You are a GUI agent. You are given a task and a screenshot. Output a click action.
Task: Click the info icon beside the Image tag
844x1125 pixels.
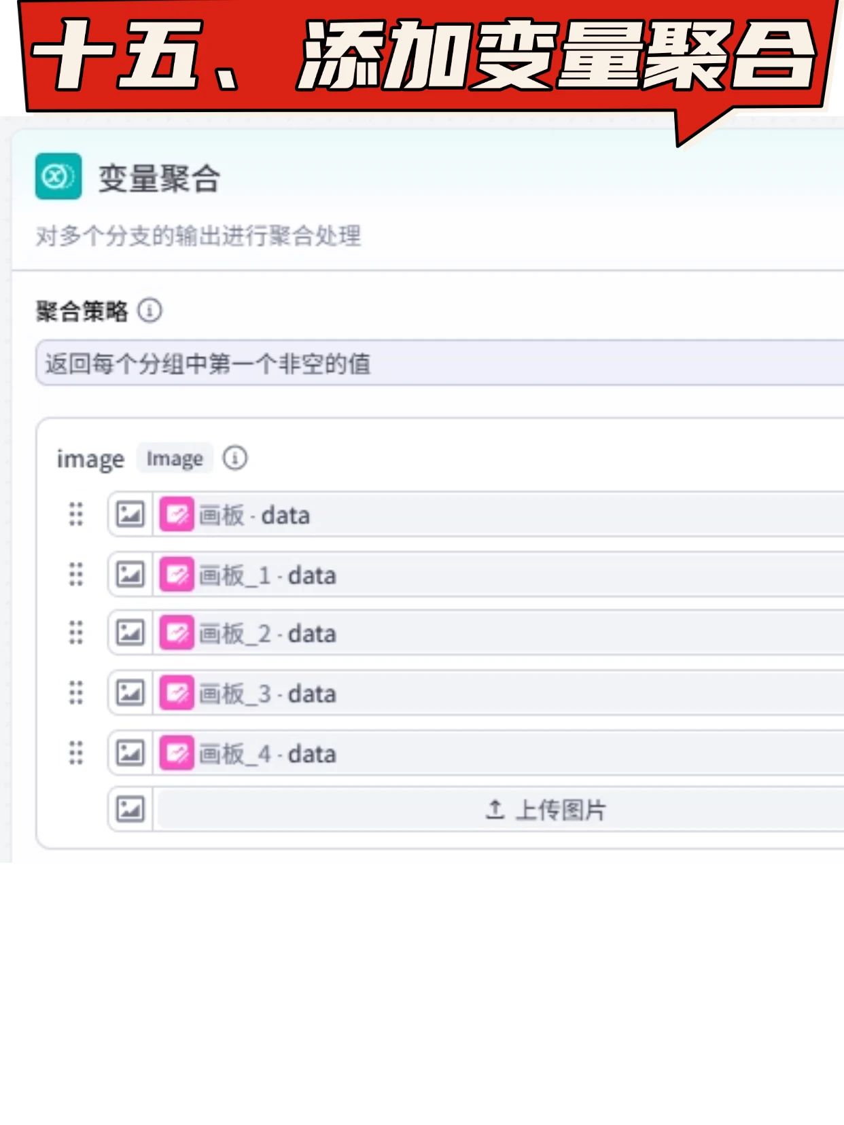235,458
